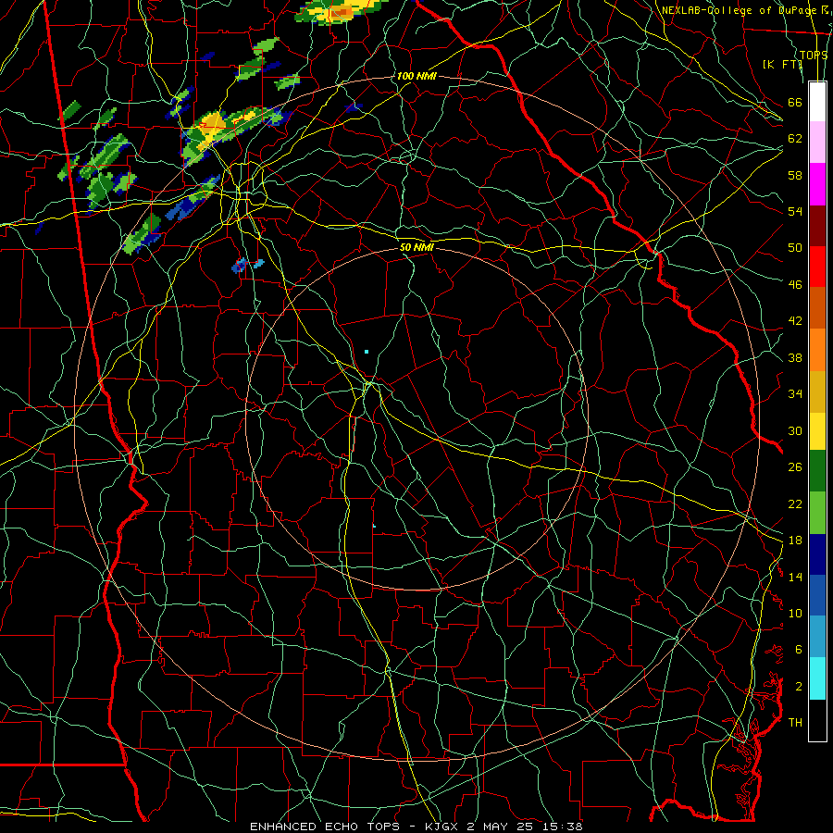Pick the magenta color swatch in legend

817,184
